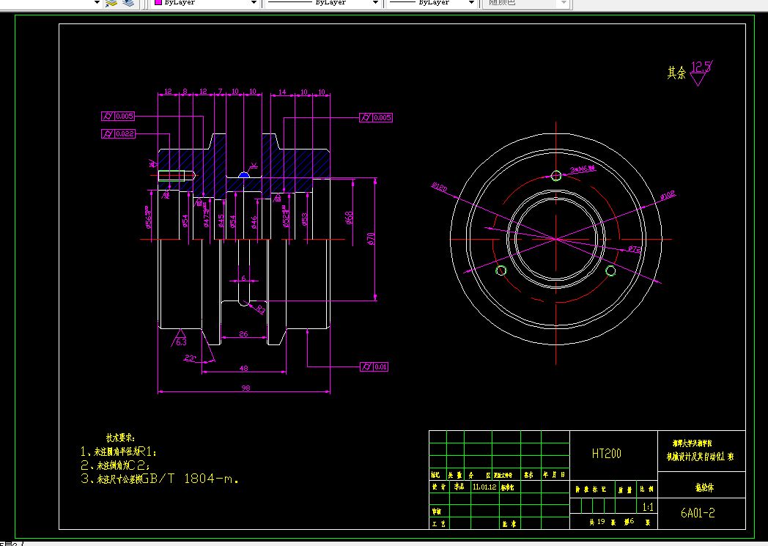Select the ø45 diameter dimension
Image resolution: width=768 pixels, height=546 pixels.
[x=221, y=221]
